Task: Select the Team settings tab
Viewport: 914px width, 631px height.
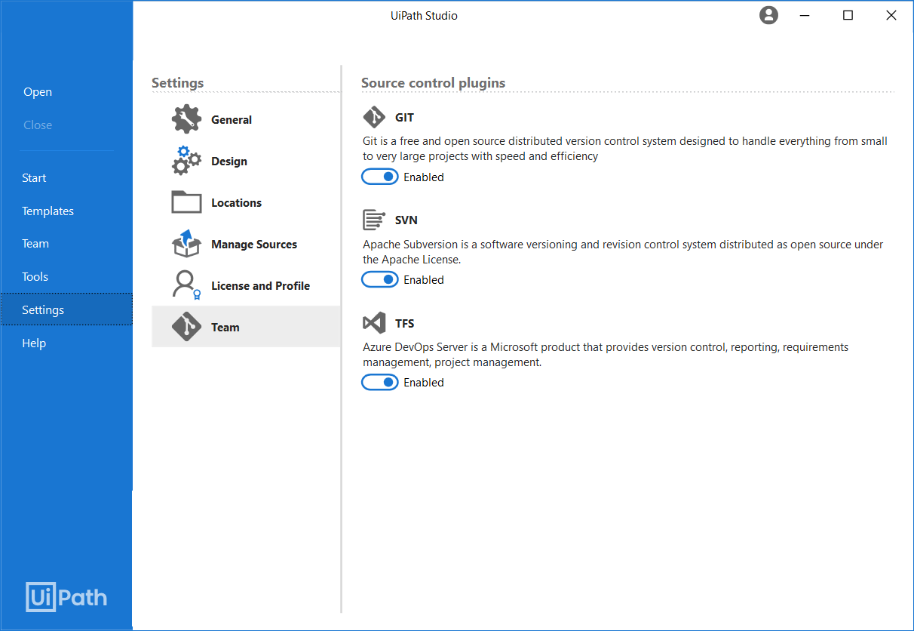Action: coord(246,327)
